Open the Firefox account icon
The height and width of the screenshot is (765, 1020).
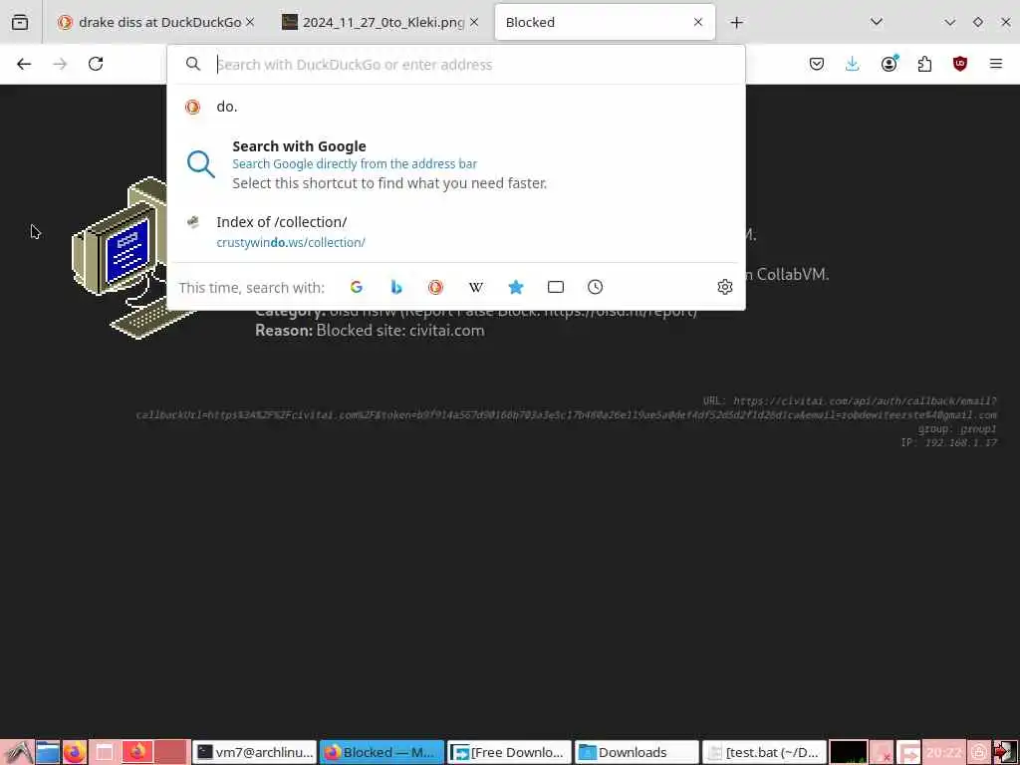click(x=889, y=64)
